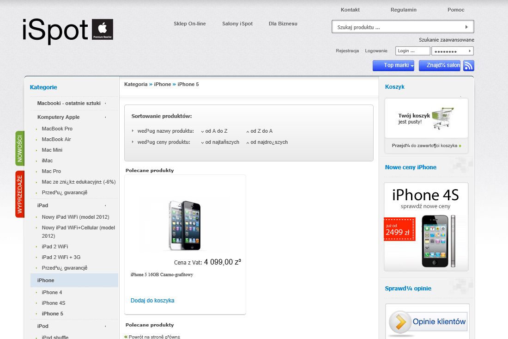The image size is (508, 339).
Task: Select iPad 2 WiFi + 3G category
Action: [x=61, y=257]
